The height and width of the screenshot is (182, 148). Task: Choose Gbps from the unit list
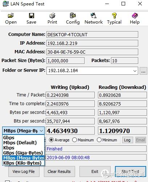pos(23,137)
